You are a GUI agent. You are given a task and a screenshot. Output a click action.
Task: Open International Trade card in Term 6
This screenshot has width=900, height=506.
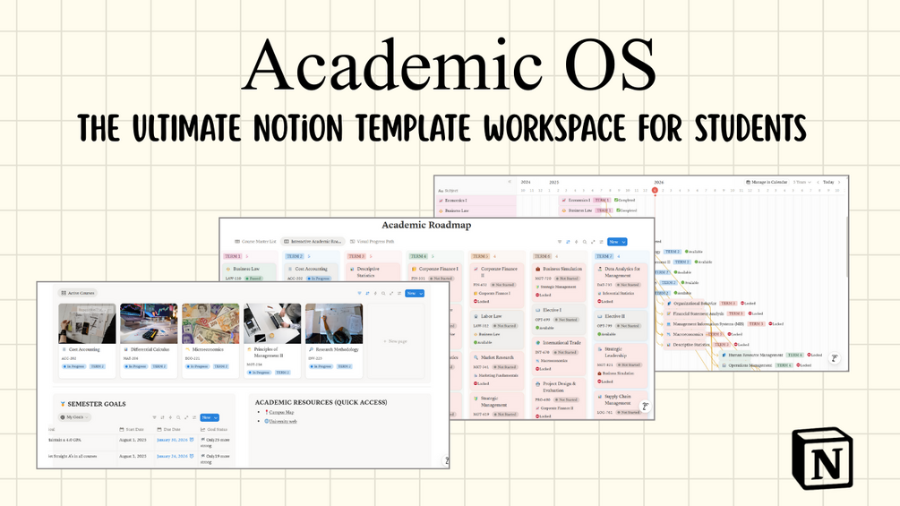559,356
